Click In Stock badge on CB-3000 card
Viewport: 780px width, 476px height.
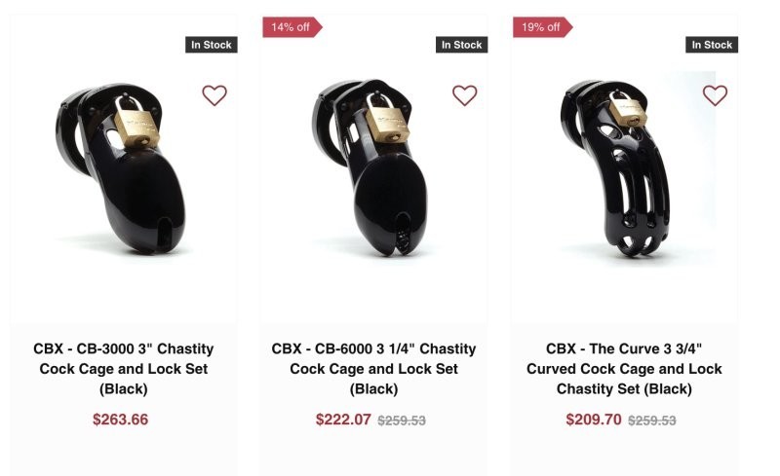(211, 45)
